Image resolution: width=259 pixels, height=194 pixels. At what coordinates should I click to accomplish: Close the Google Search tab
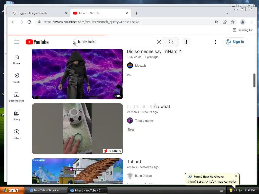(x=66, y=13)
